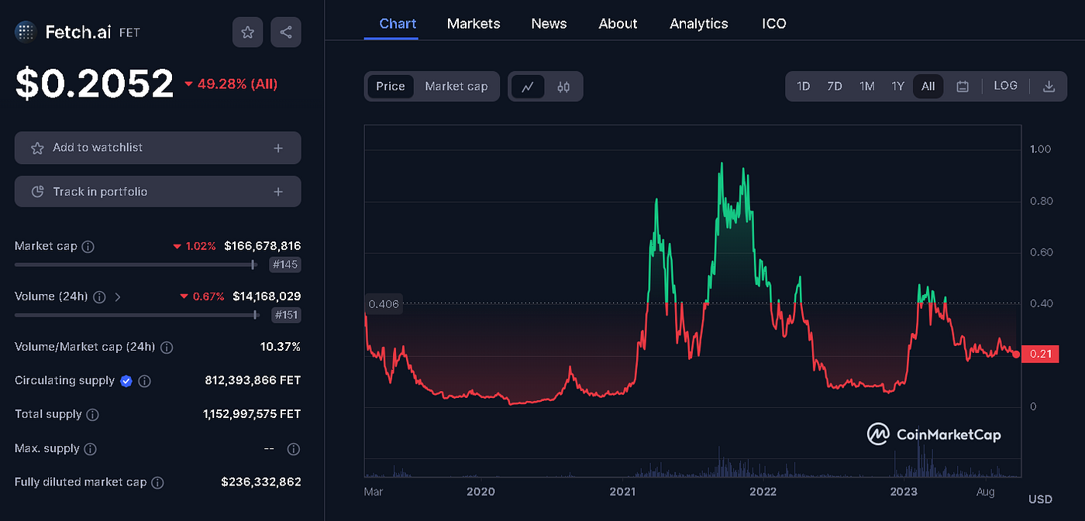Click the $166,678,816 market cap value
The image size is (1085, 521).
(x=262, y=246)
